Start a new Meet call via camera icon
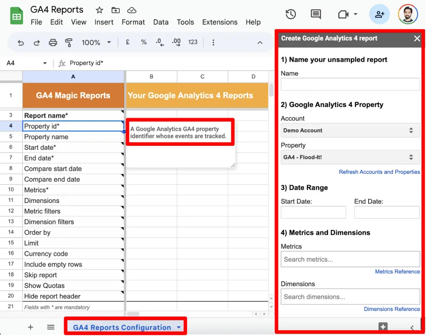The height and width of the screenshot is (336, 426). point(343,14)
